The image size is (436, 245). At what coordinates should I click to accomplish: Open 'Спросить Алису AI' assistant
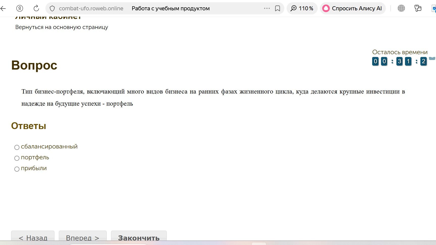coord(353,8)
